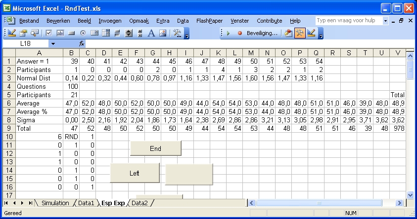Click the End button on sheet

click(x=156, y=148)
